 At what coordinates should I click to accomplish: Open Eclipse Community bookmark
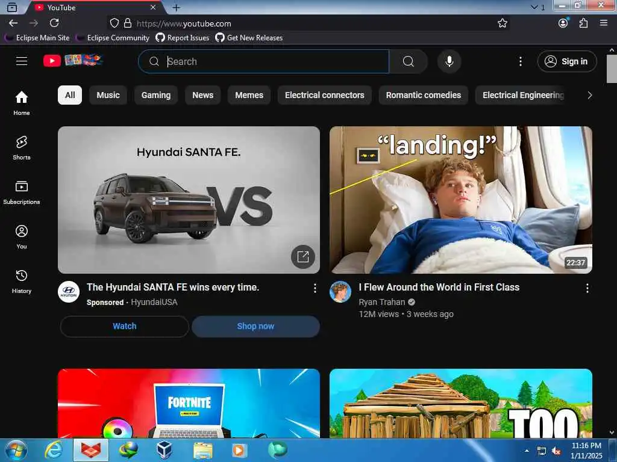pos(113,38)
